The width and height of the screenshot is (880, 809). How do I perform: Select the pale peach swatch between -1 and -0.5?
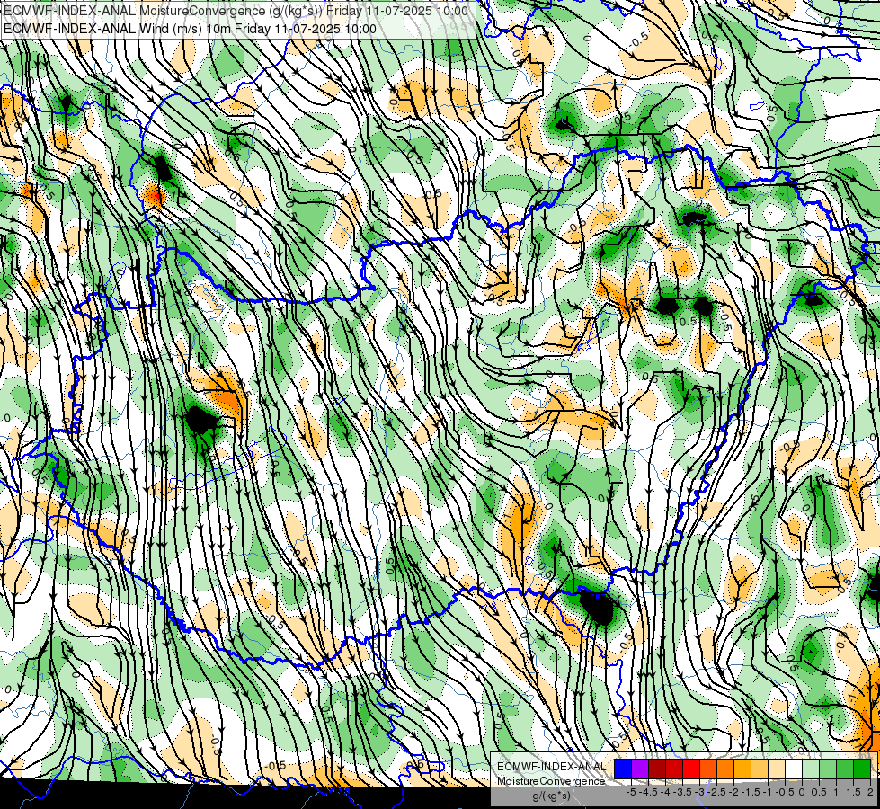[x=776, y=769]
